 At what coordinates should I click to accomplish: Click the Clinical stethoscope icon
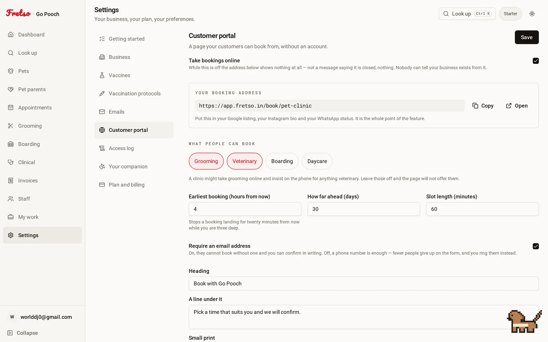point(11,162)
